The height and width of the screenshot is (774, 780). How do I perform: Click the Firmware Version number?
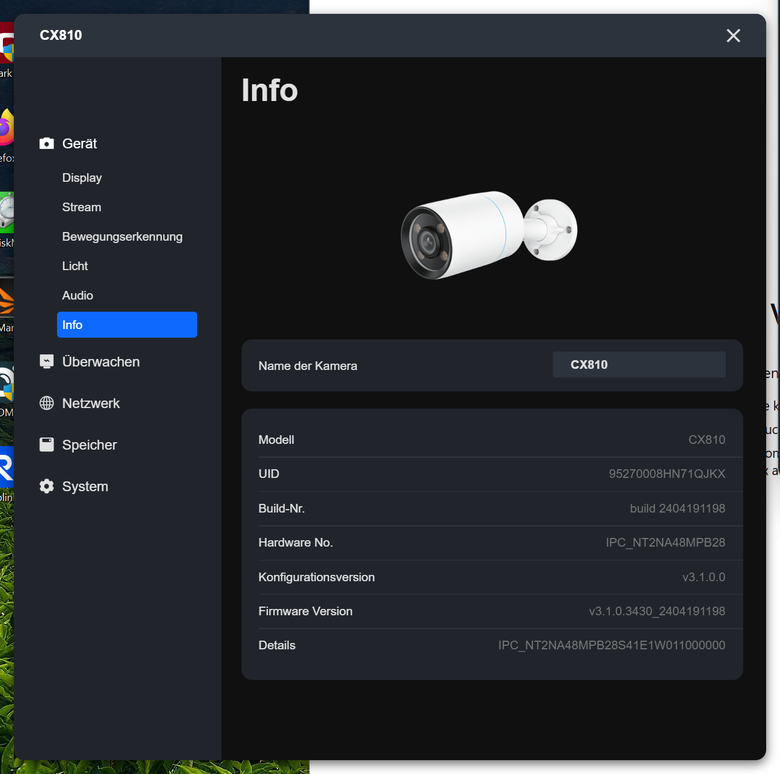point(657,611)
